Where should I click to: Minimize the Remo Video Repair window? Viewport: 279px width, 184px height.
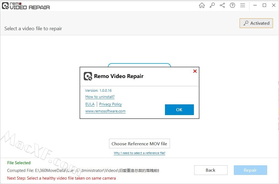pyautogui.click(x=255, y=5)
